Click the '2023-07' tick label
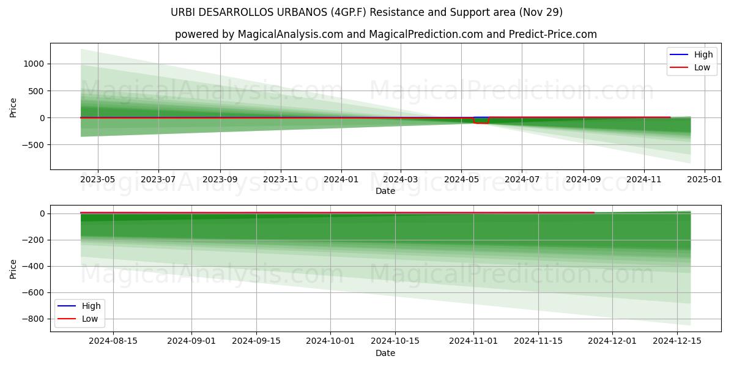This screenshot has height=367, width=734. pyautogui.click(x=159, y=180)
